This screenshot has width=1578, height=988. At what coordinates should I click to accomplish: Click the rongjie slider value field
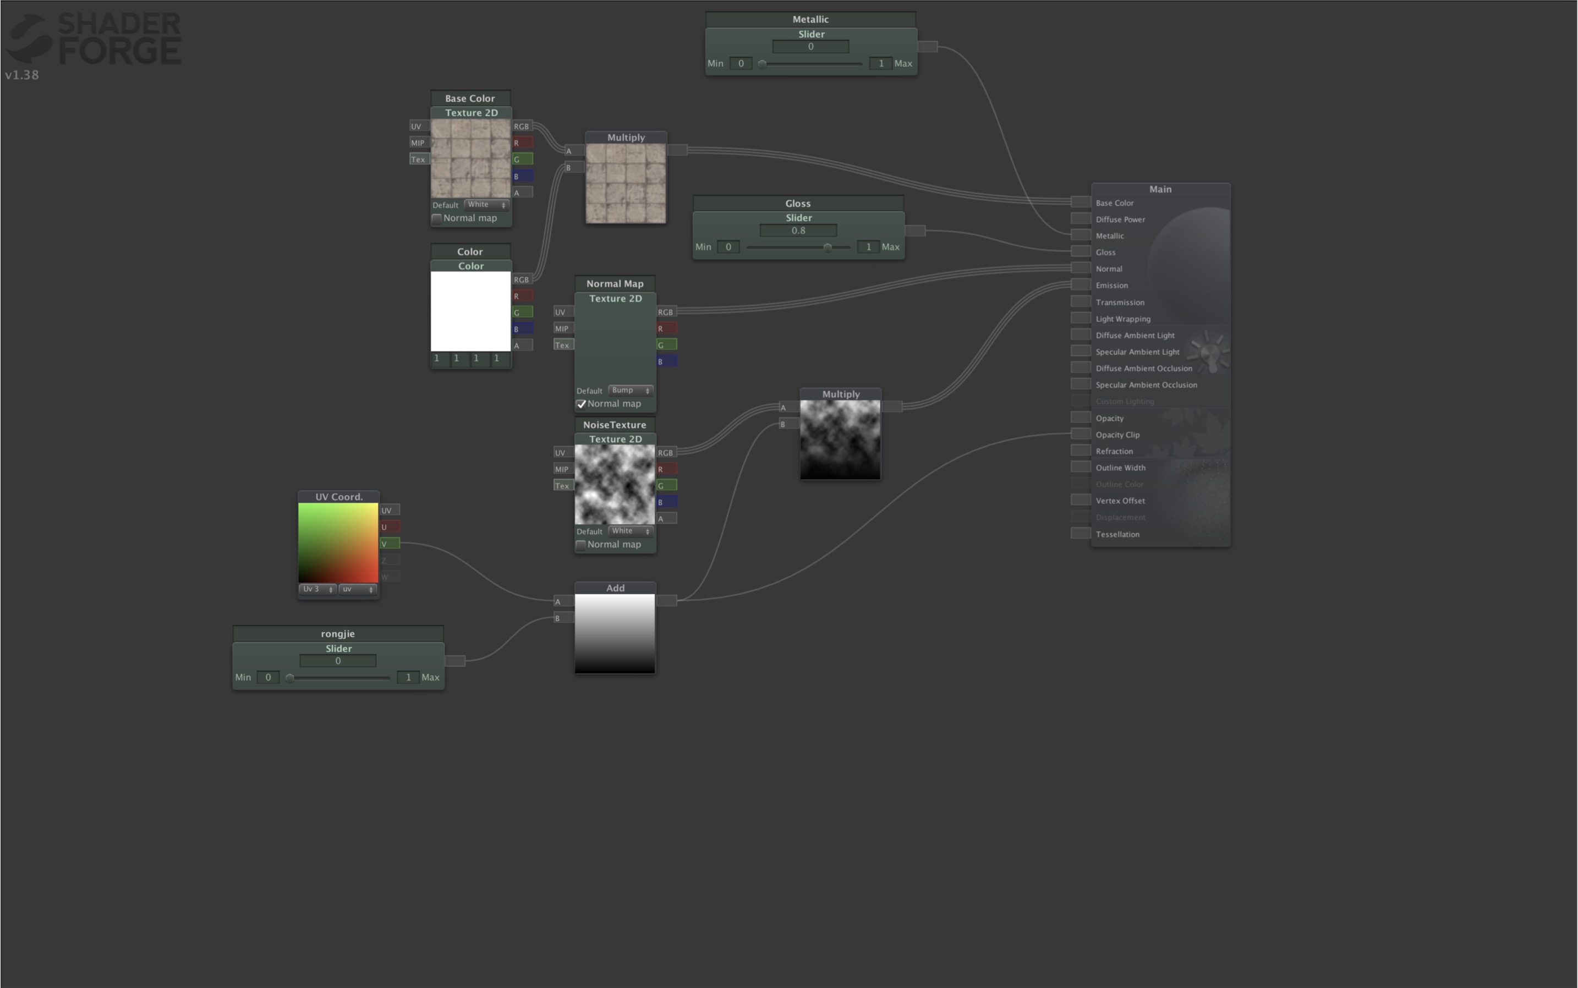(x=338, y=661)
